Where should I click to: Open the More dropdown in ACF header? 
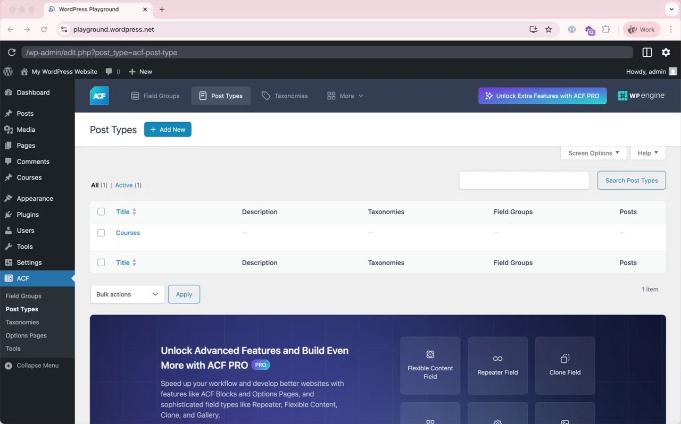click(345, 96)
